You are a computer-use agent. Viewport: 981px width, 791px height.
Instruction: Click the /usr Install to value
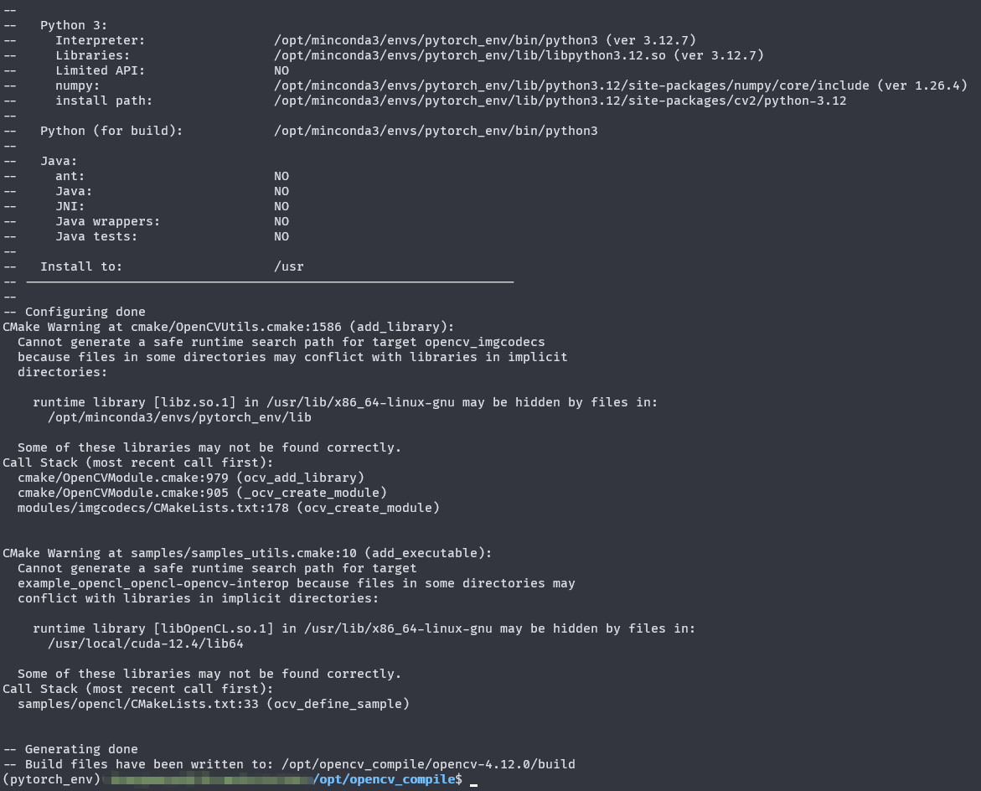pos(288,266)
